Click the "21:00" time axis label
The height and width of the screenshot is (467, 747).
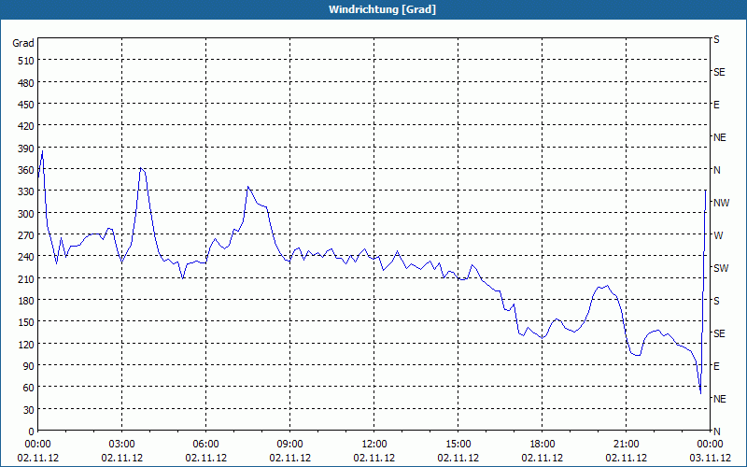[x=626, y=445]
